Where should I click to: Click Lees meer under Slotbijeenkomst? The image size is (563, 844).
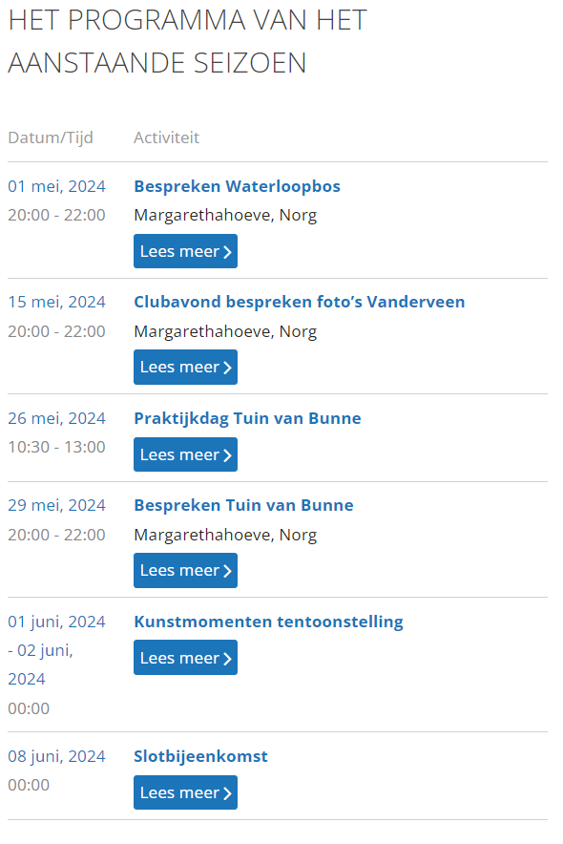pos(185,792)
